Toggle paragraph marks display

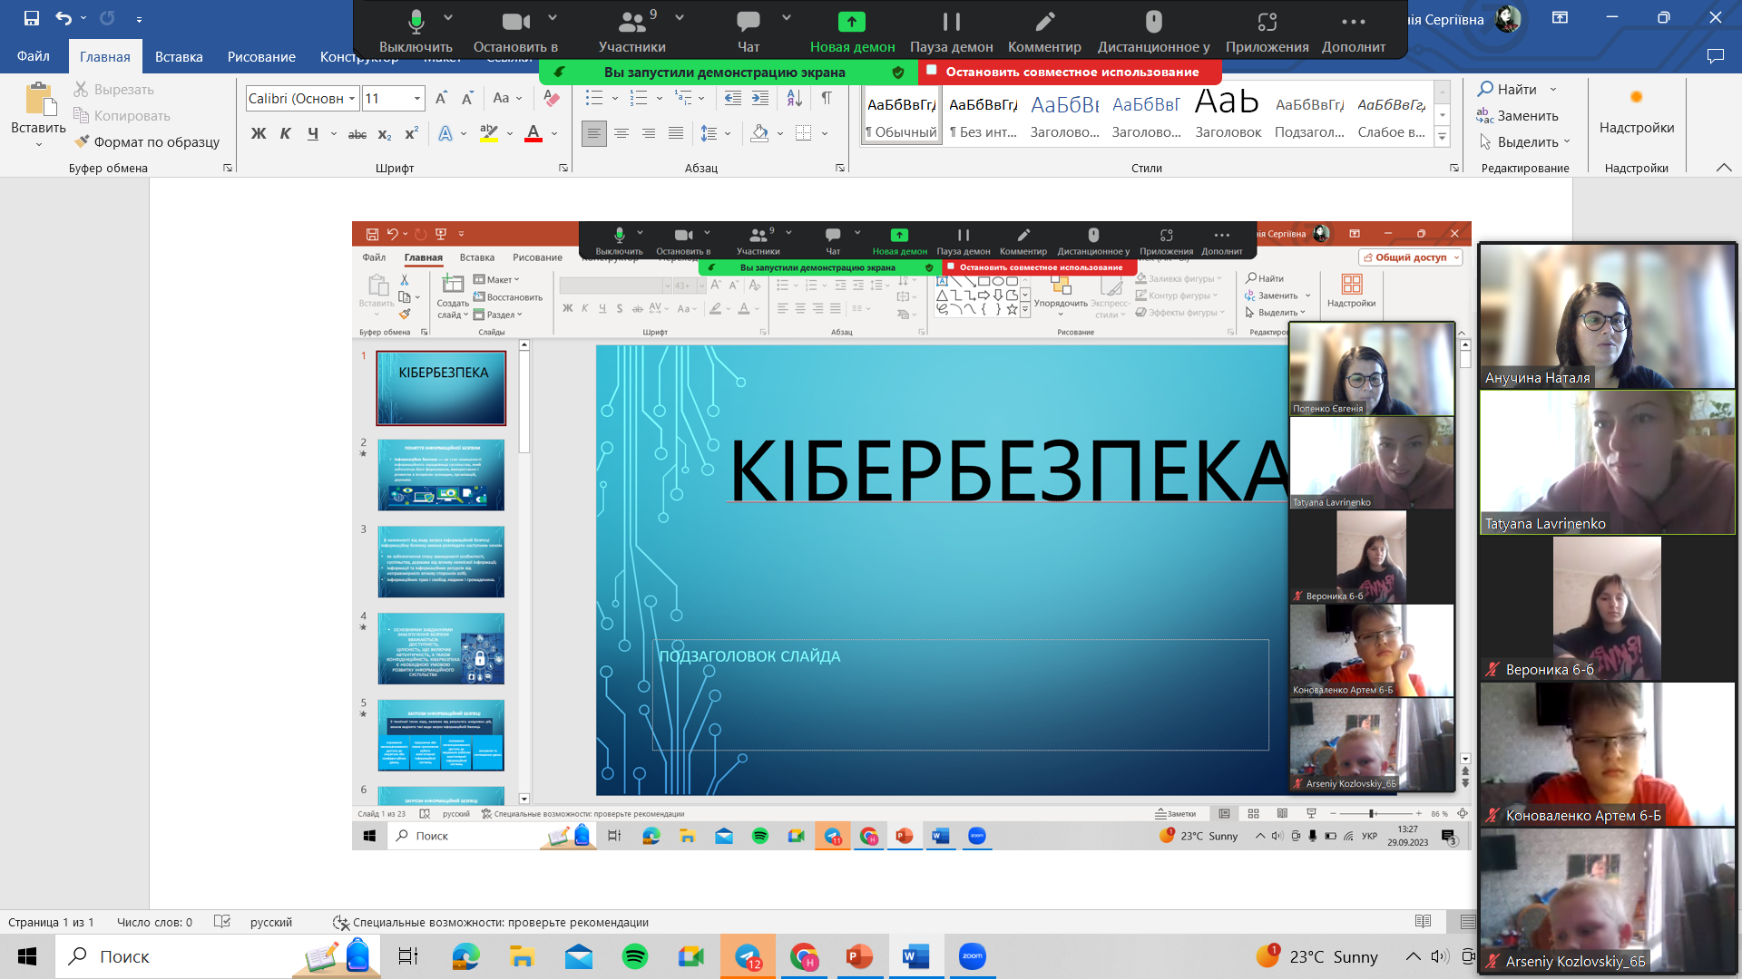[827, 98]
